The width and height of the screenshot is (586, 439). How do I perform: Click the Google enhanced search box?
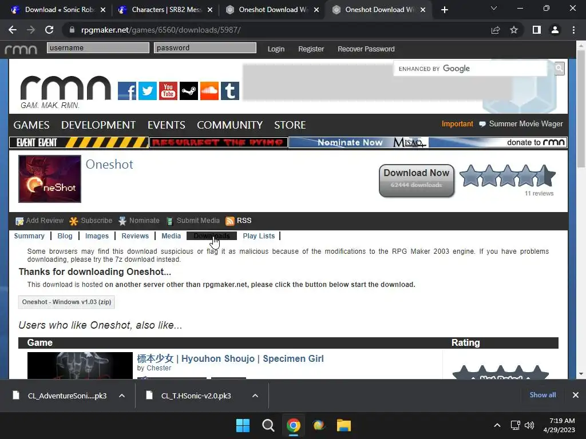470,69
